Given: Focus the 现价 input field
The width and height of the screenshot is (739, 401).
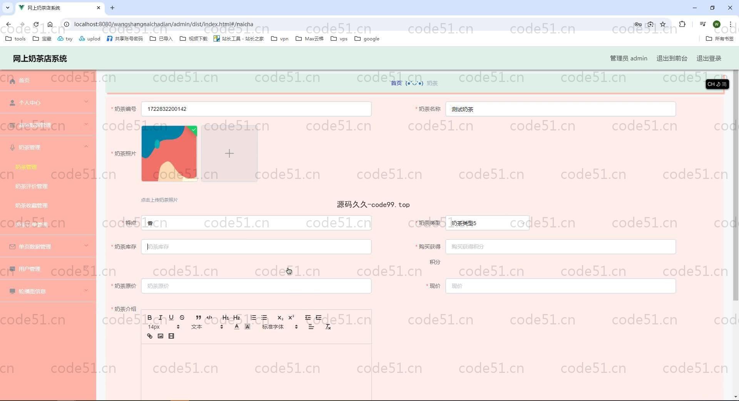Looking at the screenshot, I should [560, 286].
